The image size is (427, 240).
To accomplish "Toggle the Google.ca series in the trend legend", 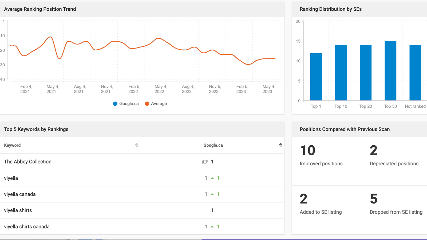I will pos(125,103).
